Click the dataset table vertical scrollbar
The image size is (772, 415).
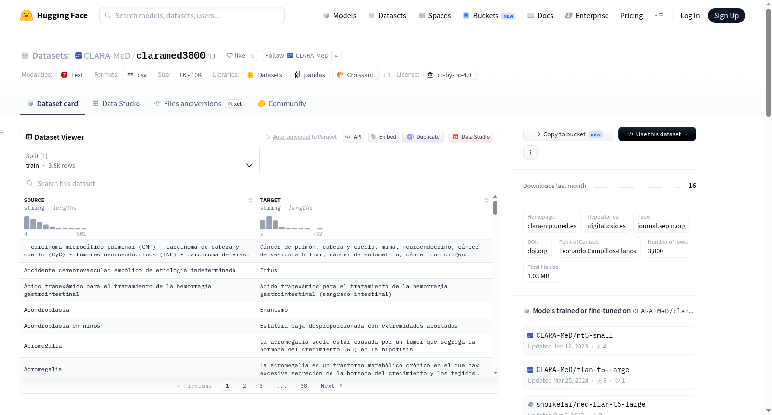495,208
